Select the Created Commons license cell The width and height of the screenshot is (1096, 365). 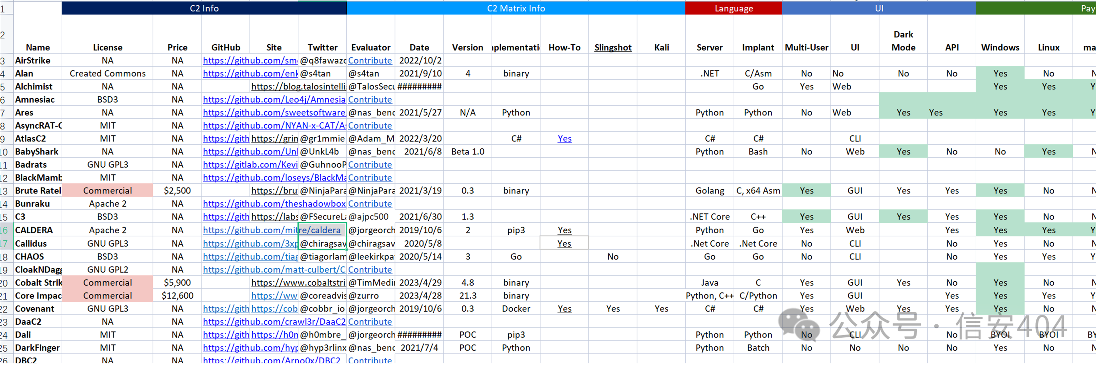[x=107, y=73]
